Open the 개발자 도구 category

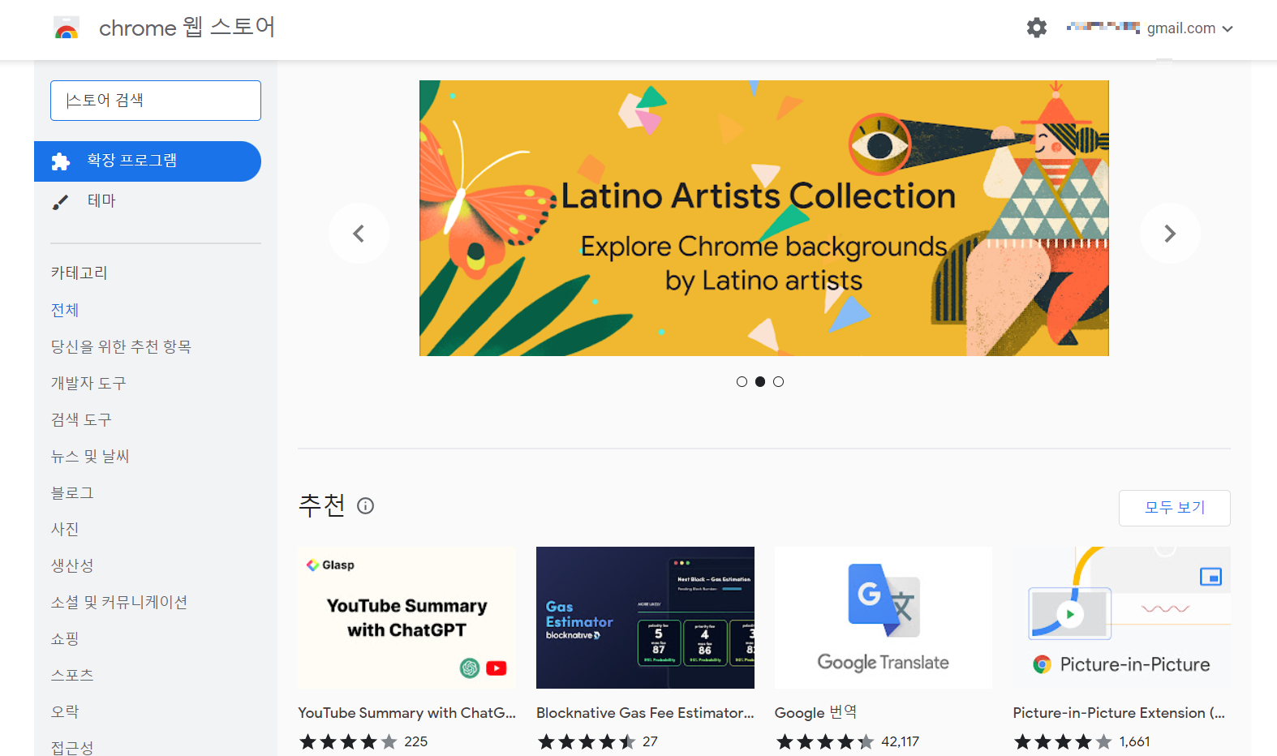click(x=88, y=383)
